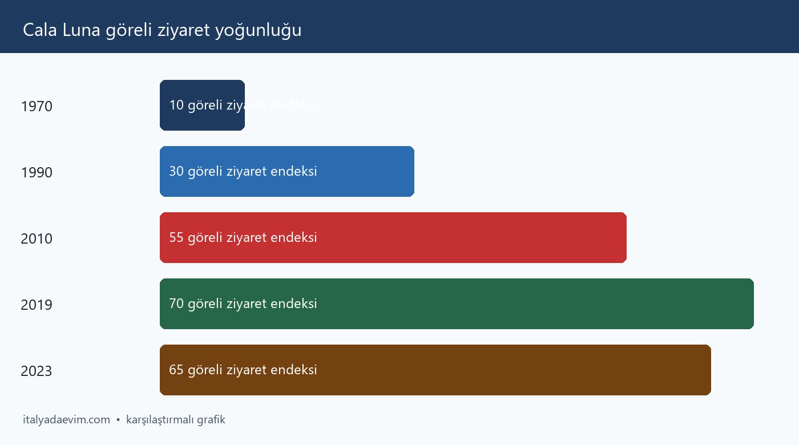Open the italyadaevim.com footer link
This screenshot has width=799, height=445.
(66, 420)
